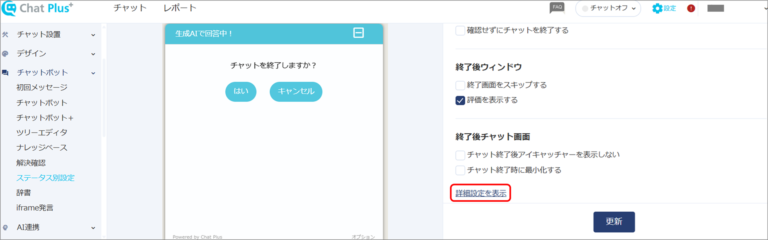Enable チャット終了時に最小化する checkbox

point(460,170)
